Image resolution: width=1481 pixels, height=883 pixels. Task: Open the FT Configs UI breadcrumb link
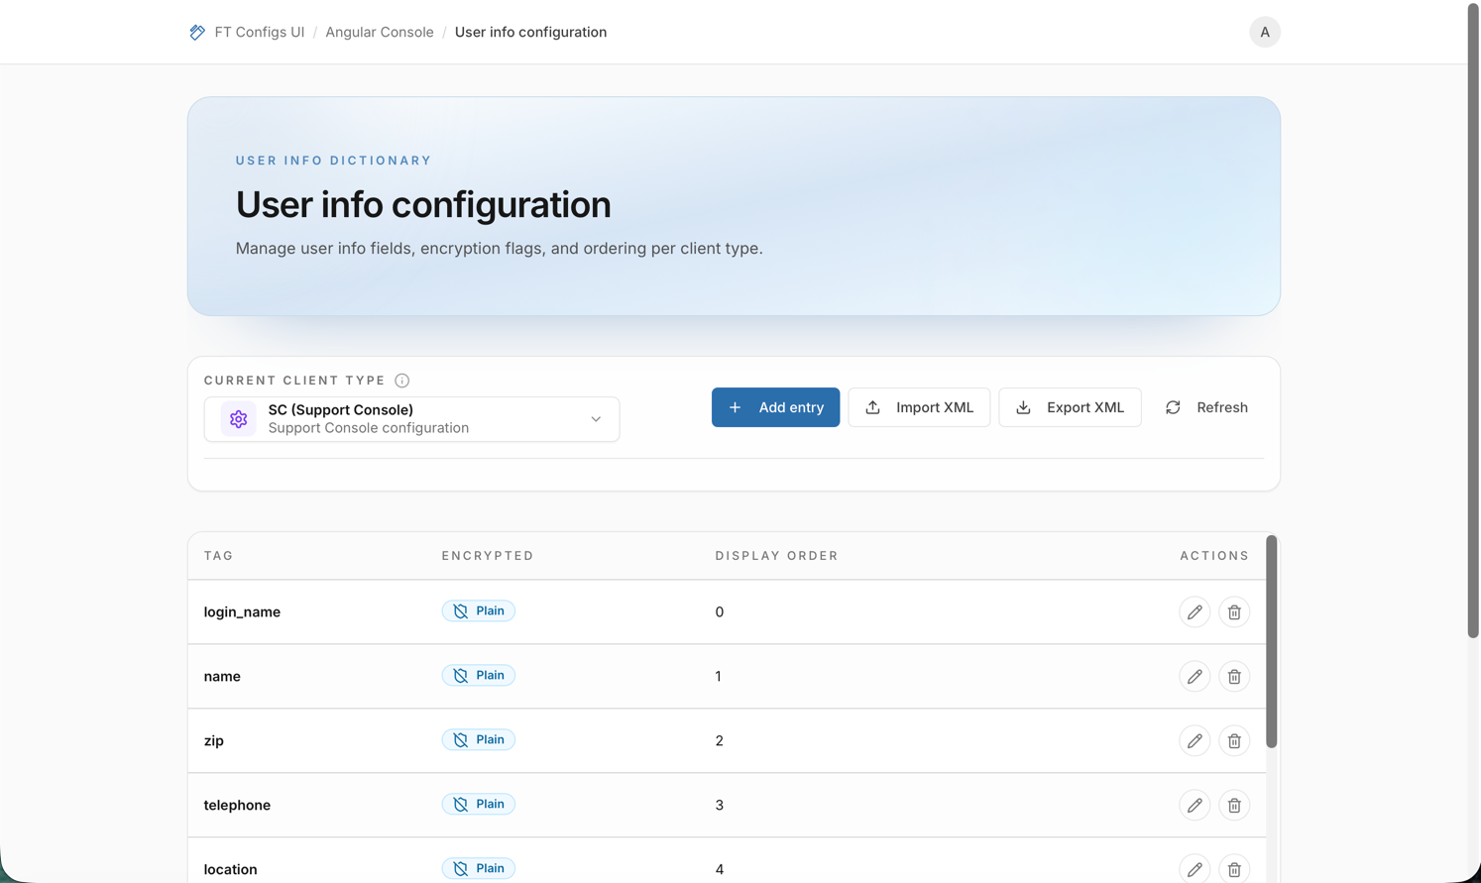pos(259,32)
